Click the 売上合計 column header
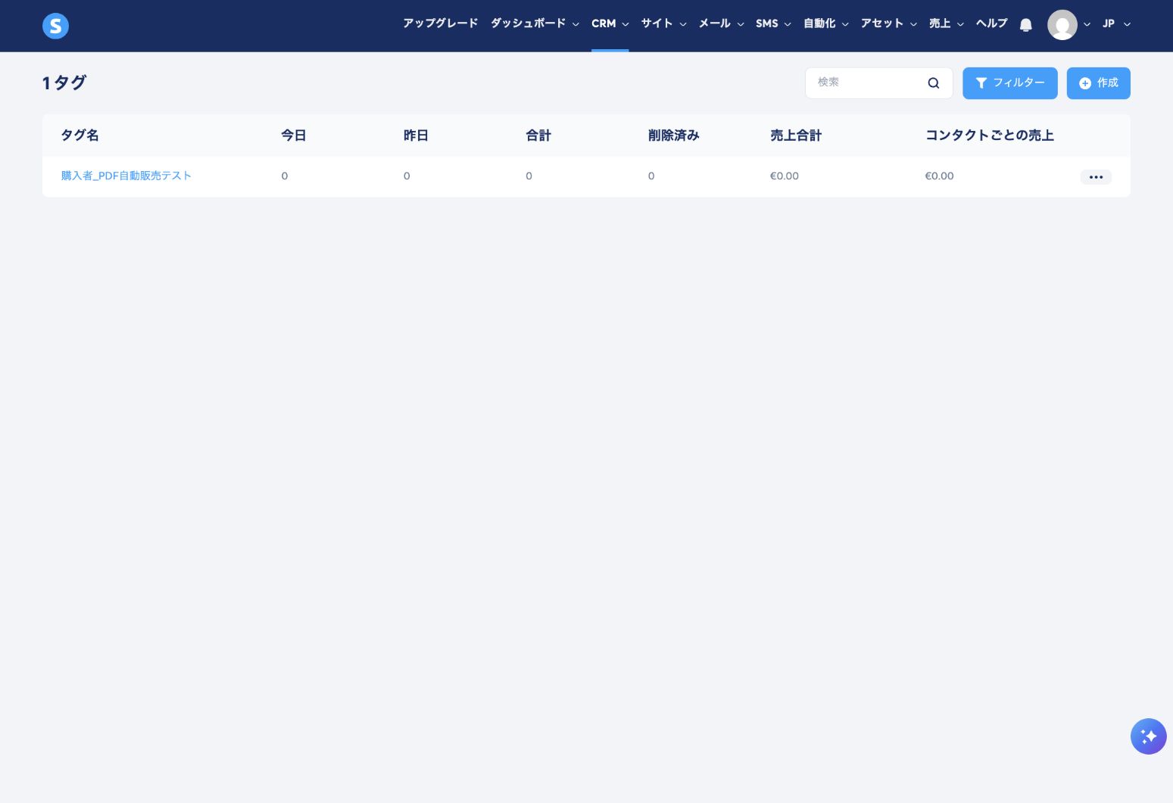 pos(795,135)
